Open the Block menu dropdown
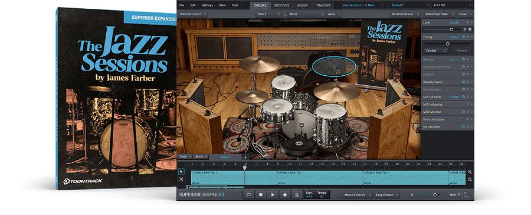This screenshot has height=215, width=531. coord(201,157)
